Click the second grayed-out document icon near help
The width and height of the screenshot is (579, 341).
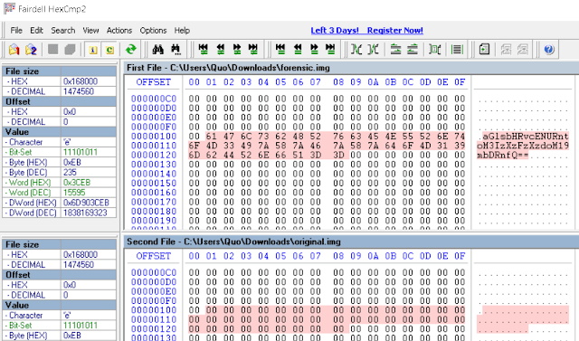(523, 49)
